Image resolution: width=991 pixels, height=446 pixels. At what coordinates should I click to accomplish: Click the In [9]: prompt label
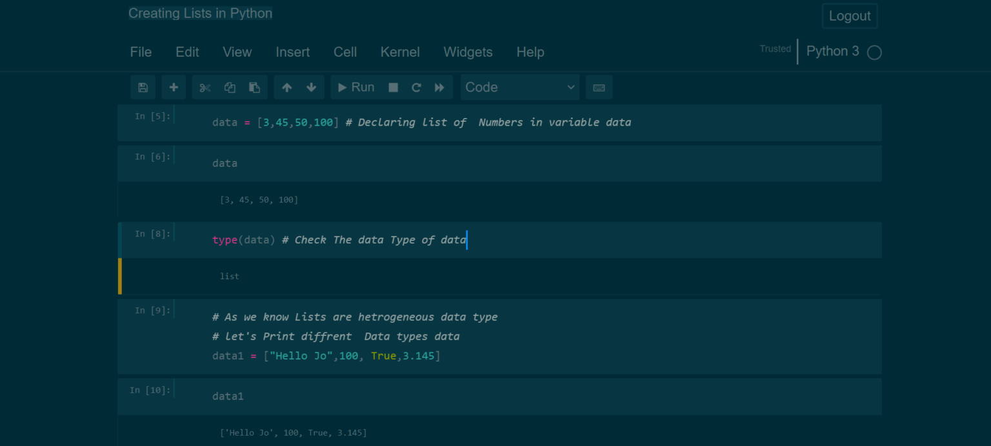(x=152, y=311)
